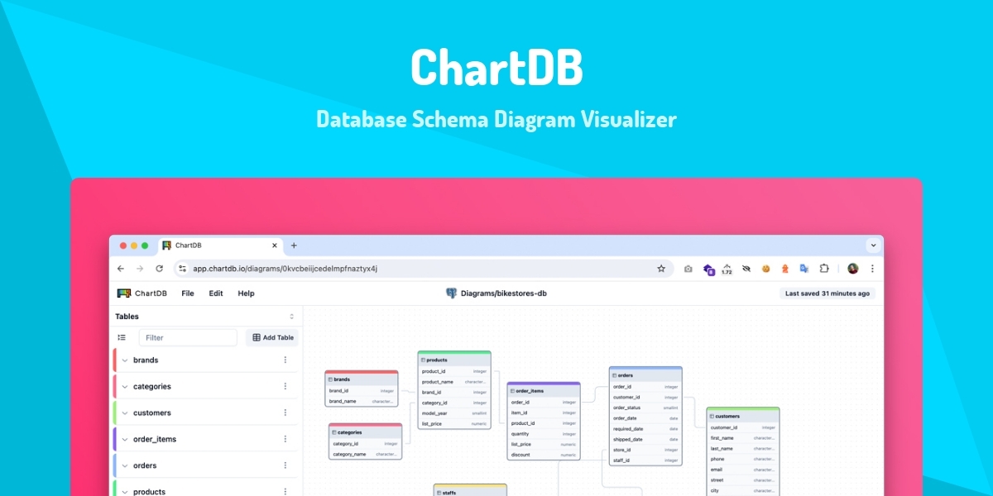Click the Diagrams/bikestores-db title
This screenshot has height=496, width=993.
pos(503,293)
